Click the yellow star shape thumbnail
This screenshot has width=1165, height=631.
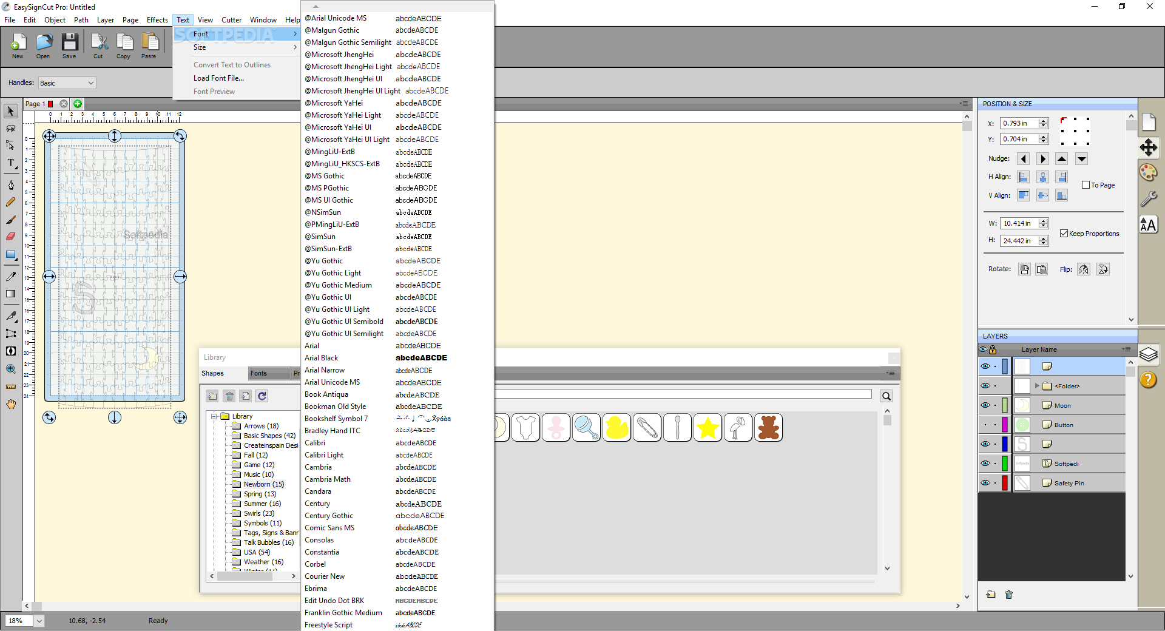point(708,428)
